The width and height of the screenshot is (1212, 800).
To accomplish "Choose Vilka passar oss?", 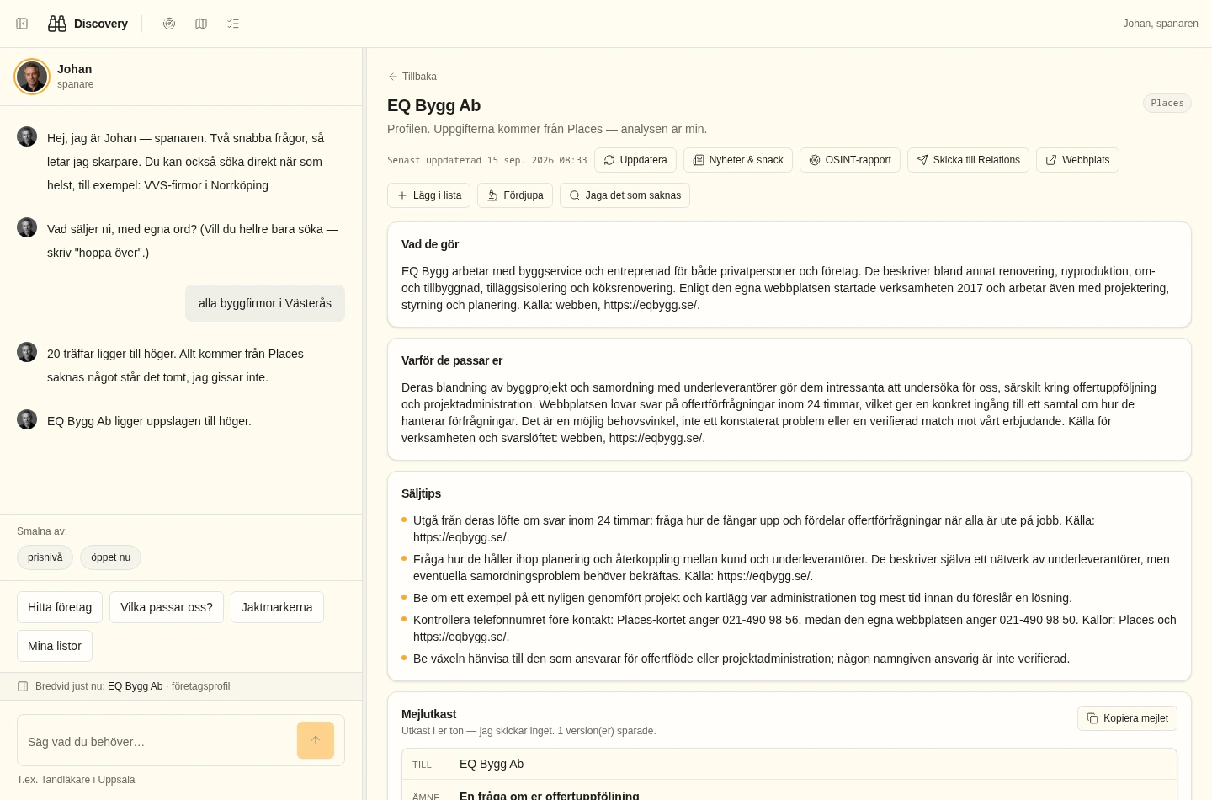I will [167, 607].
